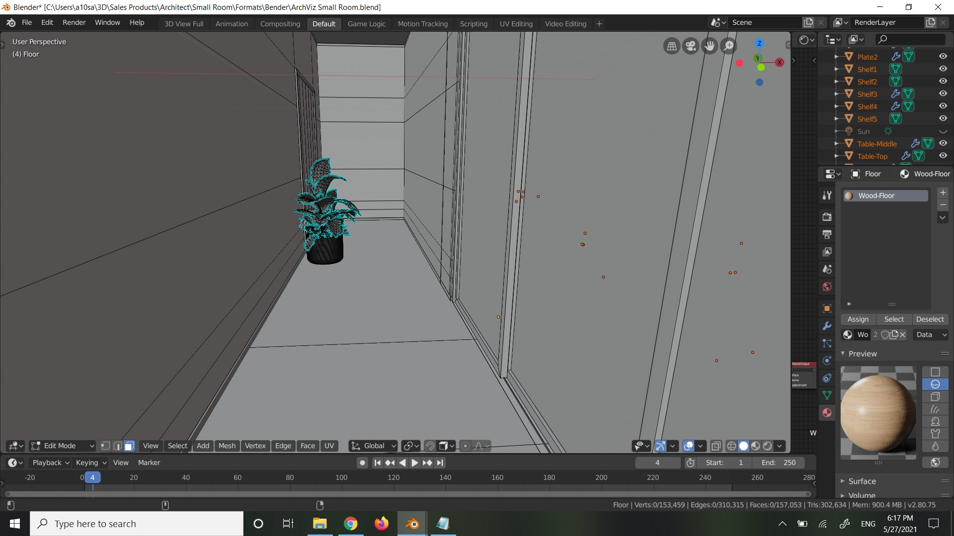
Task: Switch to orthographic grid view icon
Action: point(672,46)
